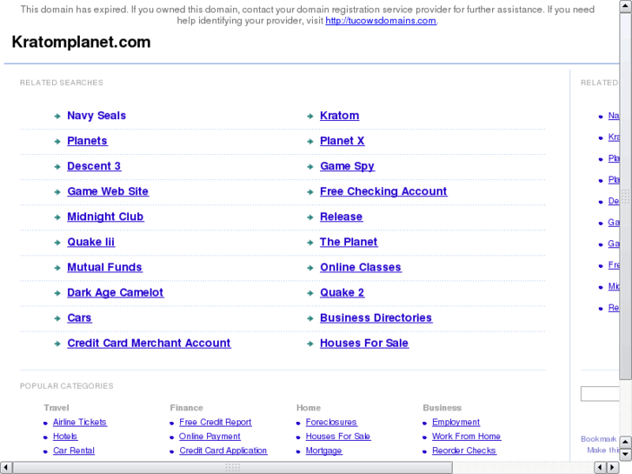Click the search input field at right
The height and width of the screenshot is (474, 632).
(600, 394)
